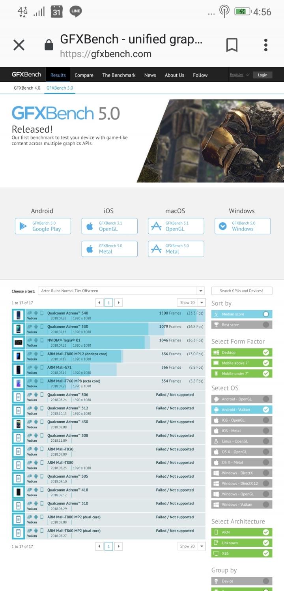Download GFXBench 5.0 Metal for macOS

176,249
